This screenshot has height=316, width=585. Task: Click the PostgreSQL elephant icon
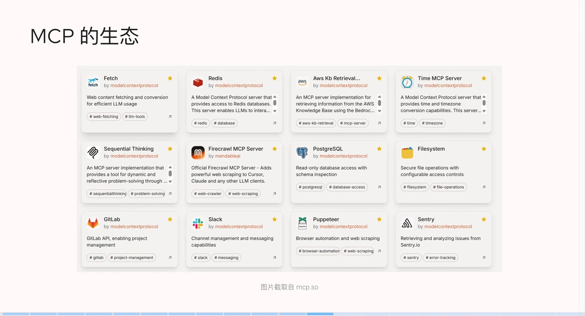tap(302, 153)
